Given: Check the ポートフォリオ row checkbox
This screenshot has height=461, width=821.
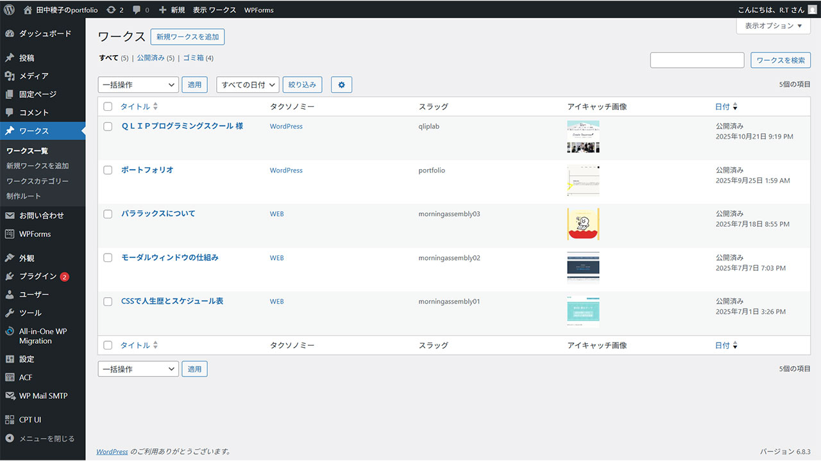Looking at the screenshot, I should (108, 170).
